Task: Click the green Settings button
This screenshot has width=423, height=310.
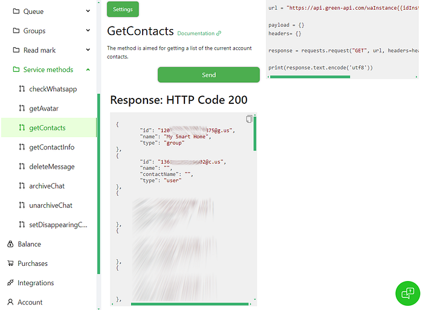Action: [123, 9]
